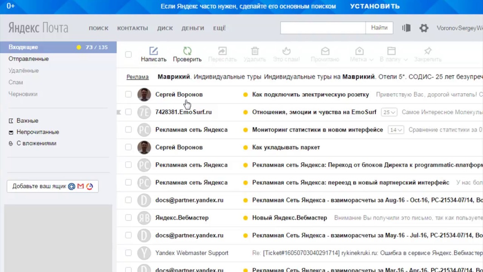Click the PC avatar for Мониторинг статистики email
The image size is (483, 272).
[144, 130]
